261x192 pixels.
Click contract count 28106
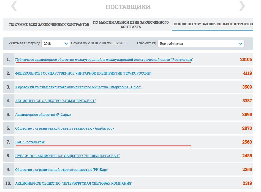[246, 60]
